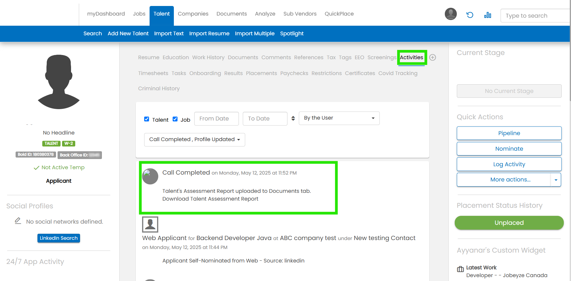Click the date sort arrows icon
The image size is (571, 281).
[x=293, y=118]
